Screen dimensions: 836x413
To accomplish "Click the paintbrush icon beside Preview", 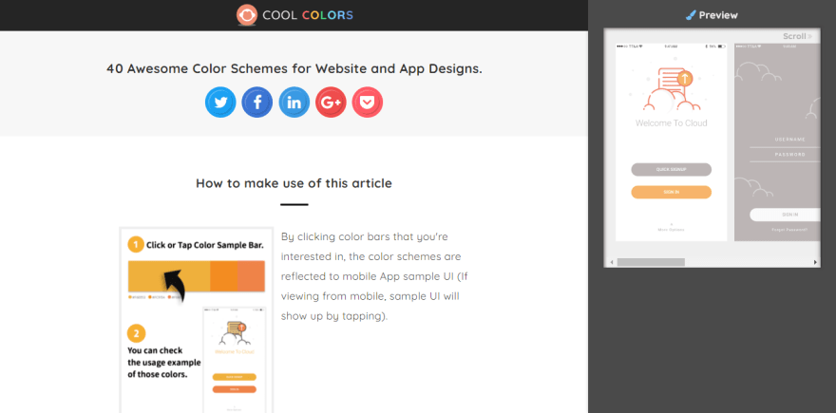I will click(691, 15).
